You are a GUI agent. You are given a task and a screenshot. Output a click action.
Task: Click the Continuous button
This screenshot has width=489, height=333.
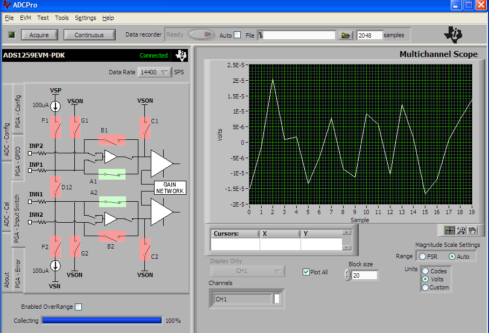[89, 35]
